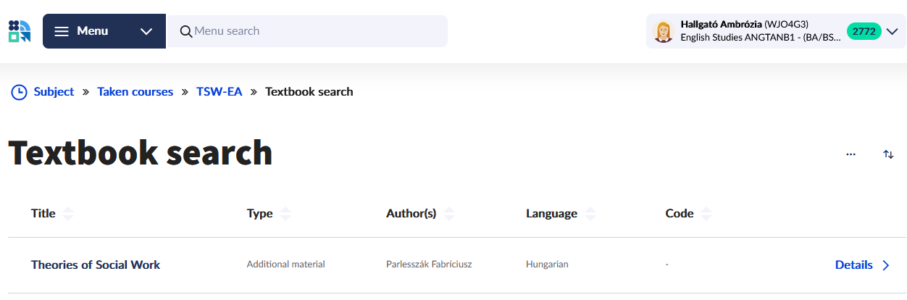Expand the Menu dropdown chevron
907x300 pixels.
pos(146,31)
